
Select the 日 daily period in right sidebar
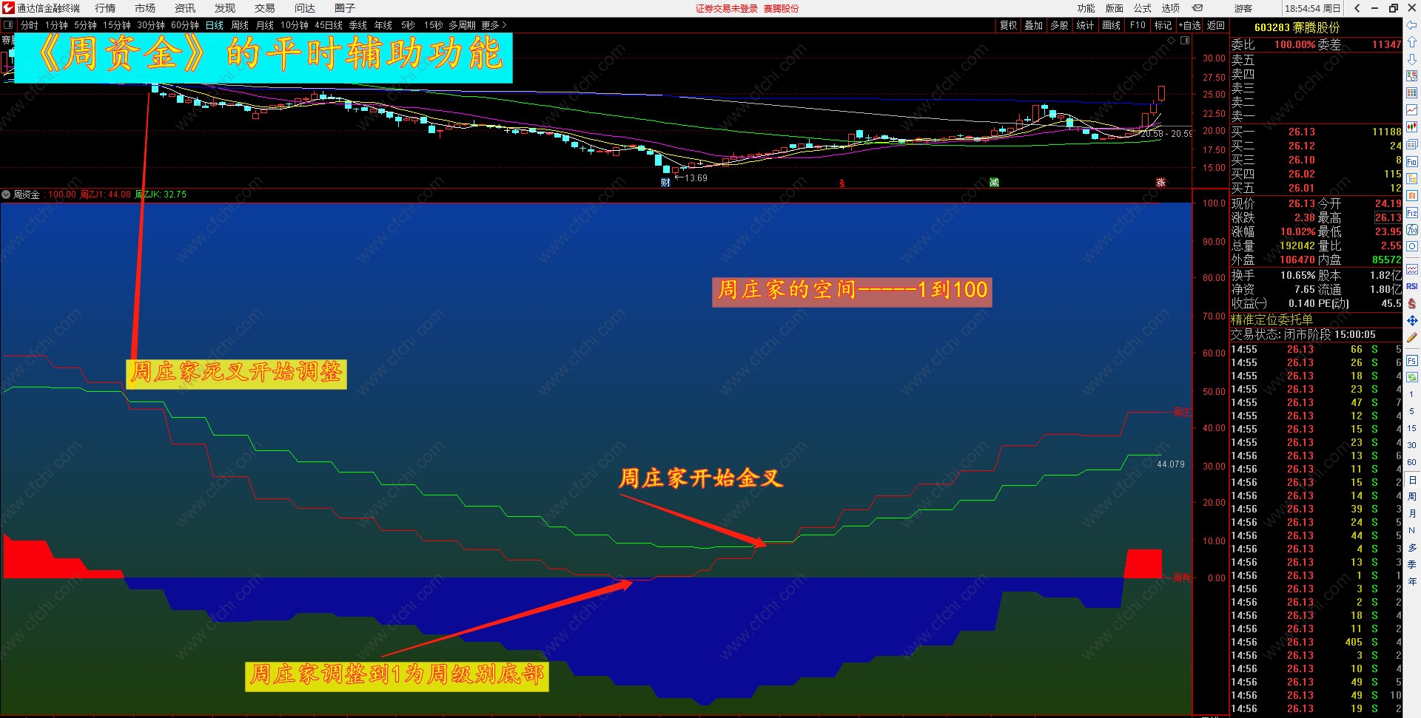[1411, 480]
